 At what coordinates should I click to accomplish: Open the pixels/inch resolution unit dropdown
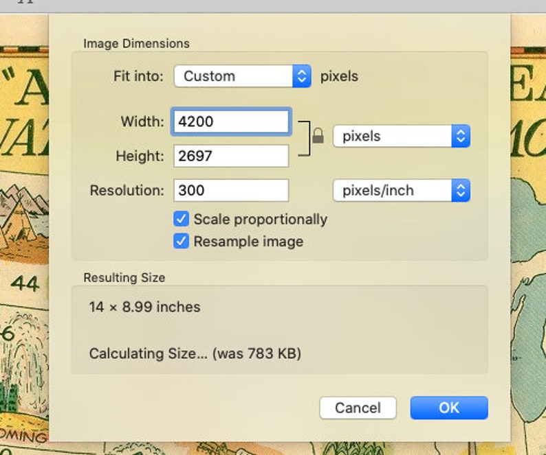(402, 190)
